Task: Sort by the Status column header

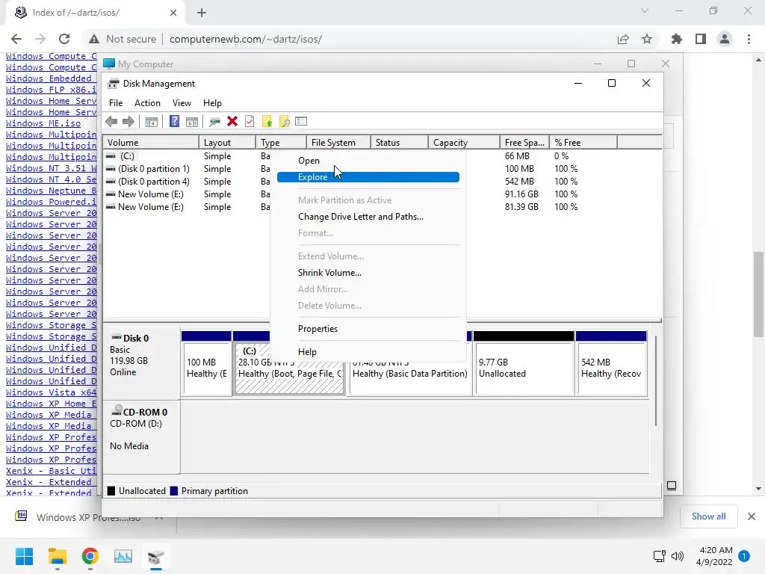Action: [400, 143]
